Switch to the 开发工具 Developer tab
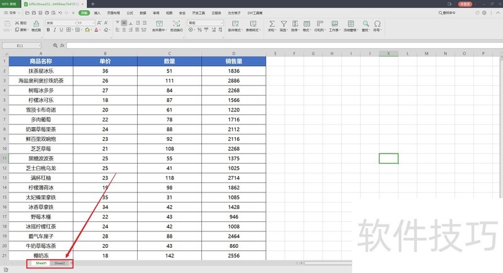This screenshot has width=503, height=273. (x=198, y=13)
